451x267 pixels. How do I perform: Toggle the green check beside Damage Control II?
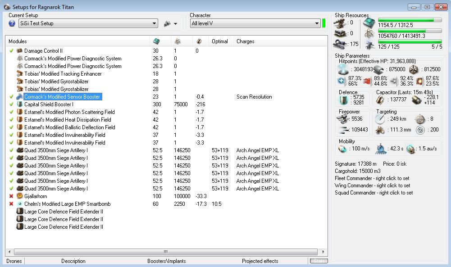tap(11, 51)
